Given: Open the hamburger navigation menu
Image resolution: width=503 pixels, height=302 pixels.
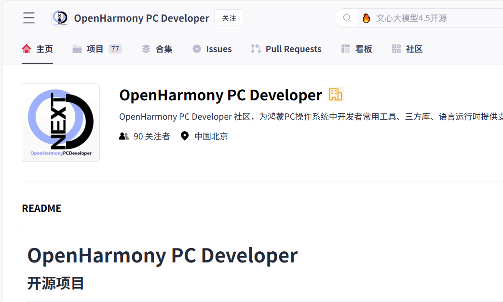Looking at the screenshot, I should coord(29,18).
